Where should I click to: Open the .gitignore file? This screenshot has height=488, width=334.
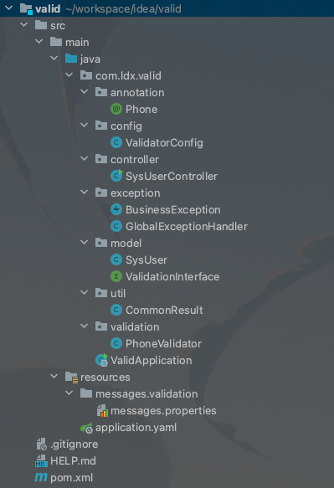pos(75,444)
